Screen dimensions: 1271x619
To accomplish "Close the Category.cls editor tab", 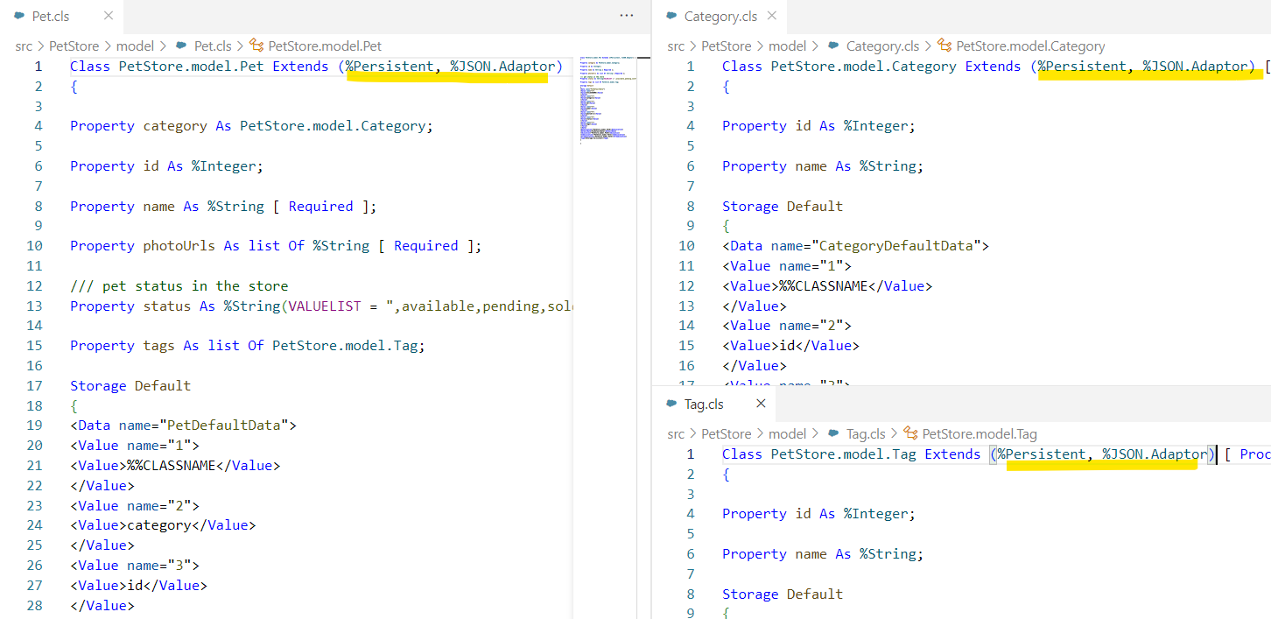I will (x=772, y=16).
